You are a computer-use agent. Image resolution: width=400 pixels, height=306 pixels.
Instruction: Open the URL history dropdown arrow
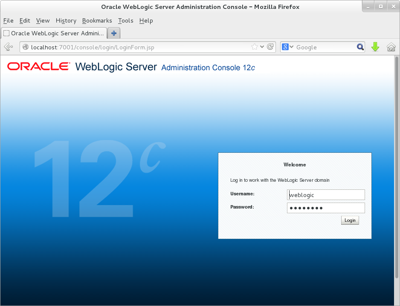tap(262, 47)
